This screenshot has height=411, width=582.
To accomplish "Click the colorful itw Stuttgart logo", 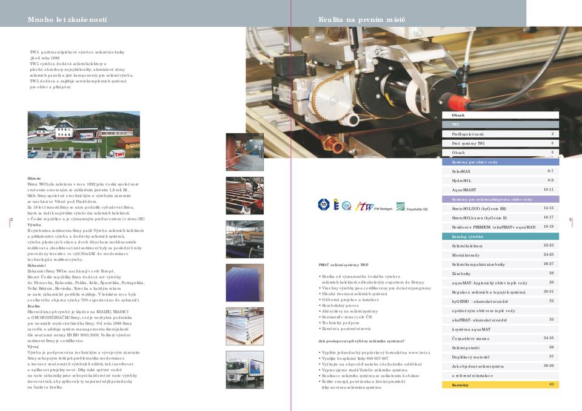I will point(374,207).
